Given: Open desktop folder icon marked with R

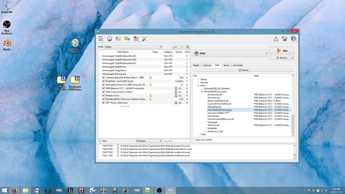Looking at the screenshot, I should coord(61,83).
